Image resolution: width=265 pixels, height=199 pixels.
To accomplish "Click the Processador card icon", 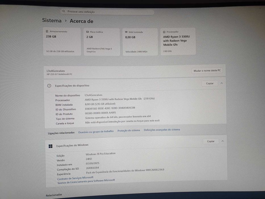I will point(164,32).
